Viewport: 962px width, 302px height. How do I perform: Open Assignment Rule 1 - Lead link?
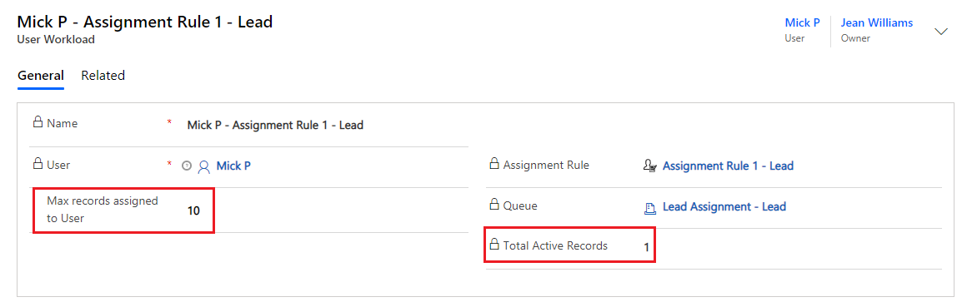coord(729,166)
